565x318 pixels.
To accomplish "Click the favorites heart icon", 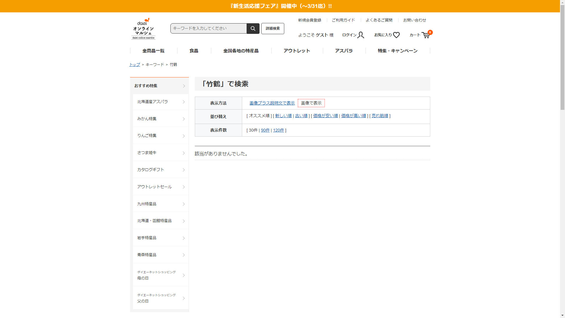I will pos(396,35).
